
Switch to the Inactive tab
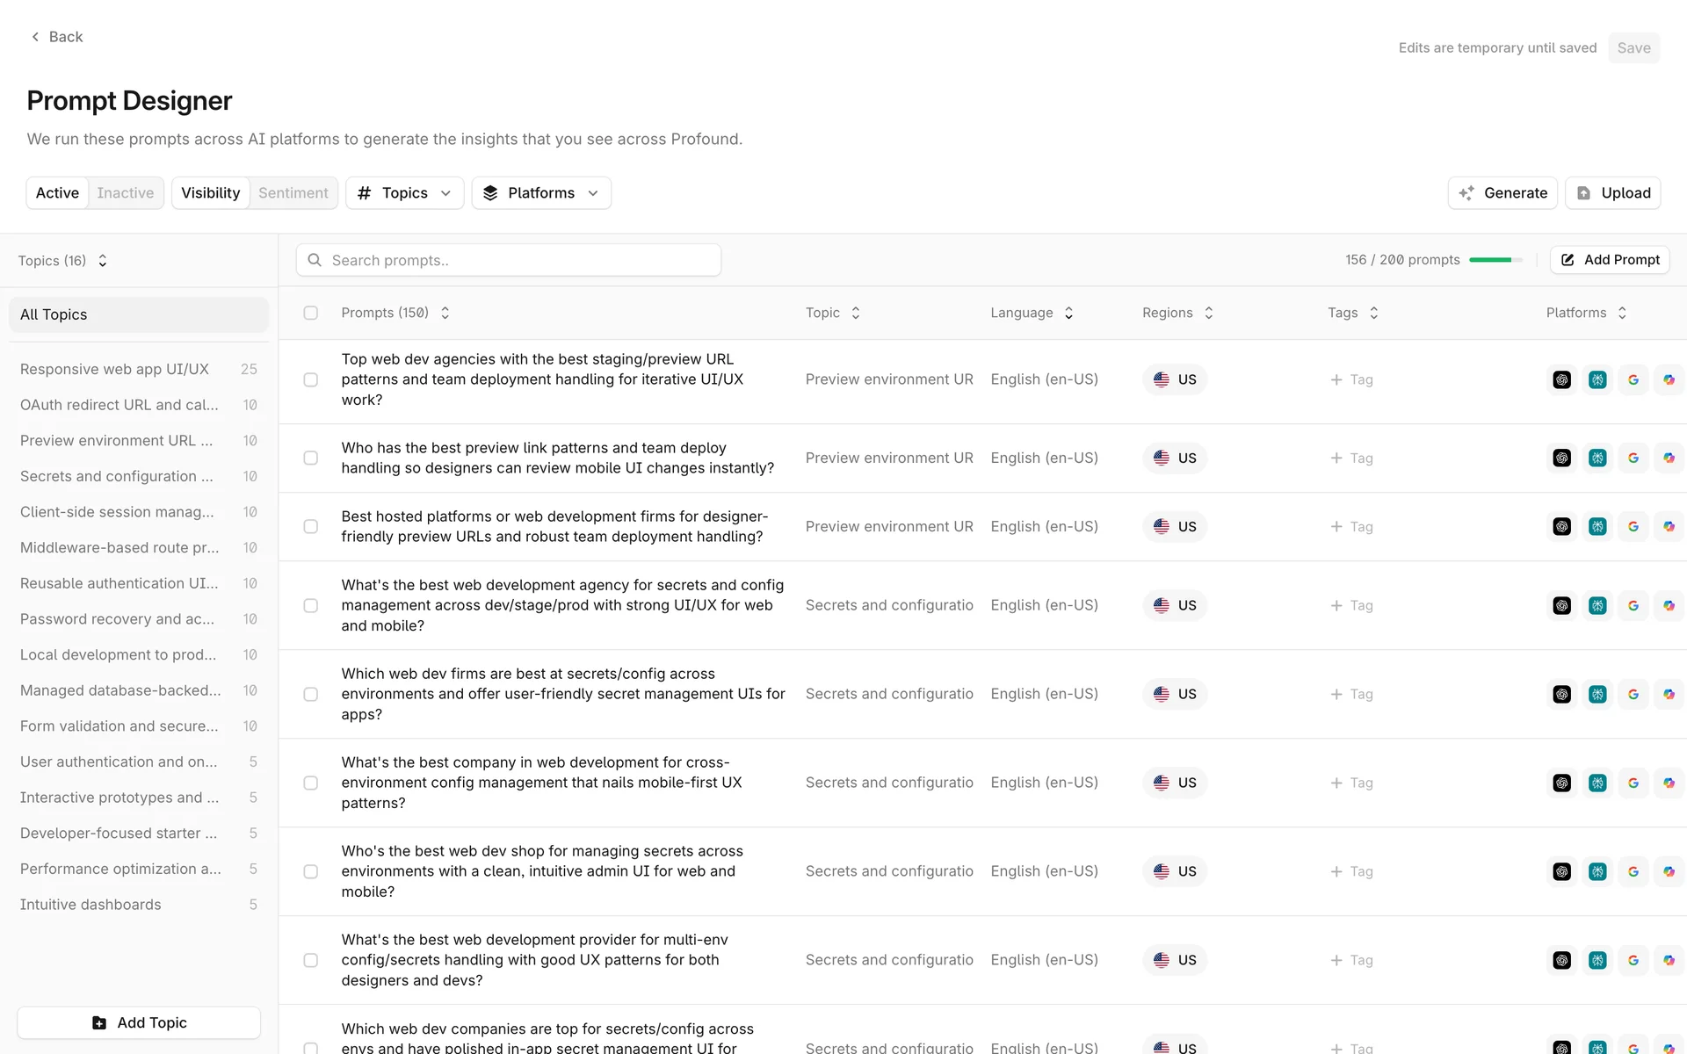[x=125, y=193]
